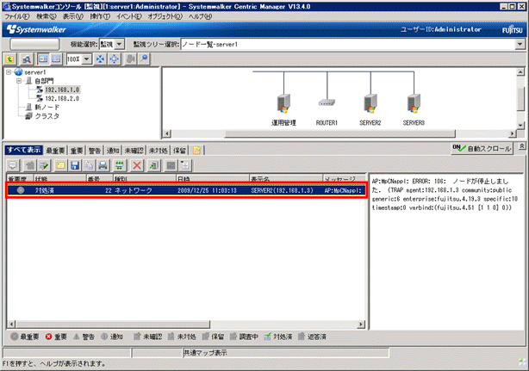Switch to the 最重要 tab
Image resolution: width=529 pixels, height=371 pixels.
55,151
